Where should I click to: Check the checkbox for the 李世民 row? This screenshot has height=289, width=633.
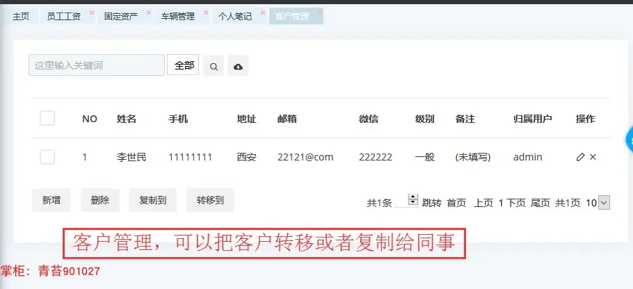click(47, 157)
